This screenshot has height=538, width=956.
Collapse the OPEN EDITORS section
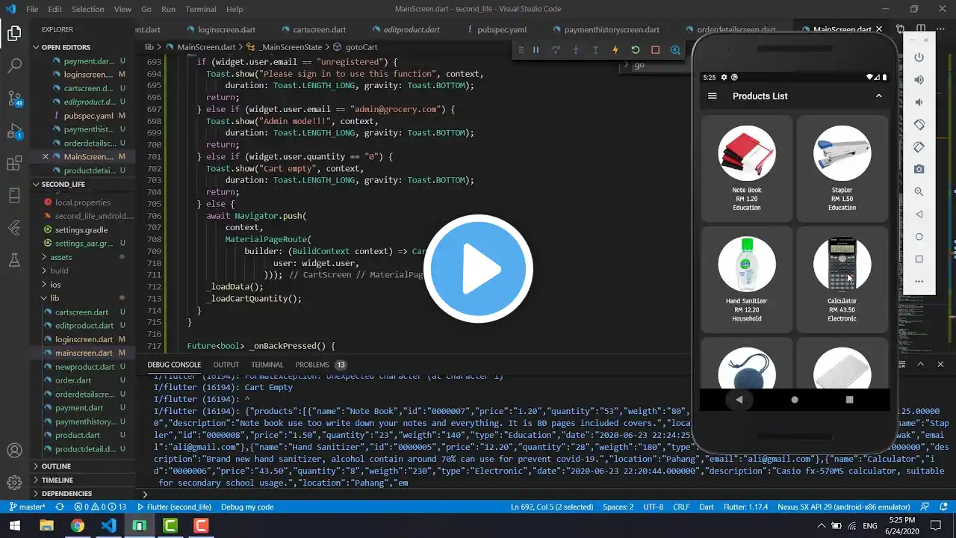pos(66,47)
